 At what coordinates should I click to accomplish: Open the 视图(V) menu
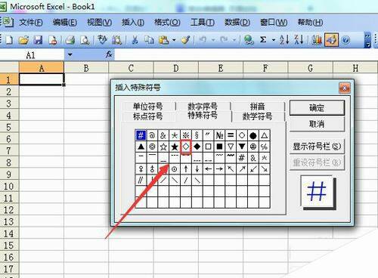click(x=99, y=23)
